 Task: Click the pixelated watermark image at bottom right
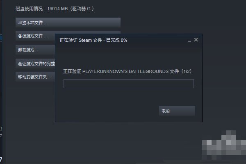pos(224,145)
